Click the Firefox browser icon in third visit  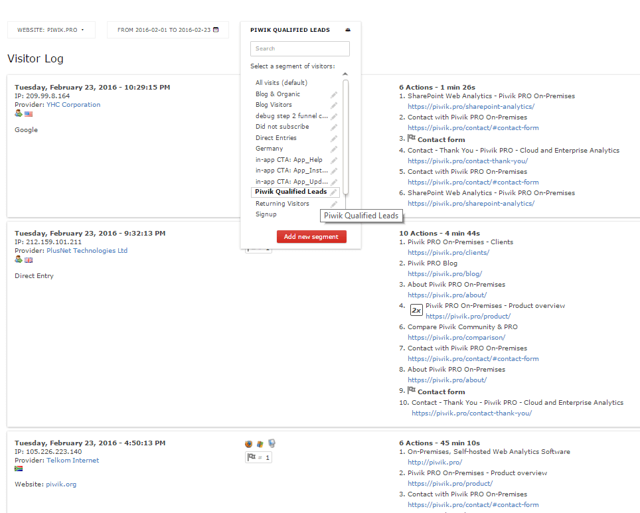(249, 444)
